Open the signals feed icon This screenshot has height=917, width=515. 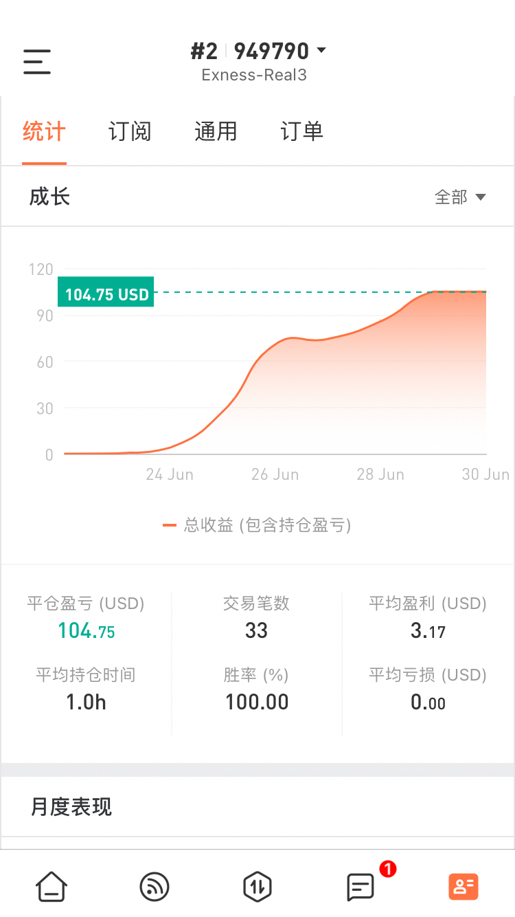point(154,887)
